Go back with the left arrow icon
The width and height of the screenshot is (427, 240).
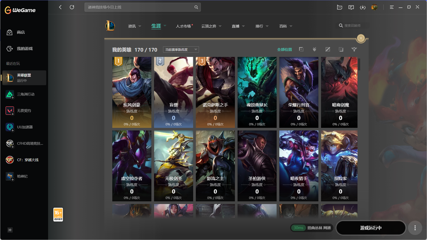pyautogui.click(x=60, y=7)
